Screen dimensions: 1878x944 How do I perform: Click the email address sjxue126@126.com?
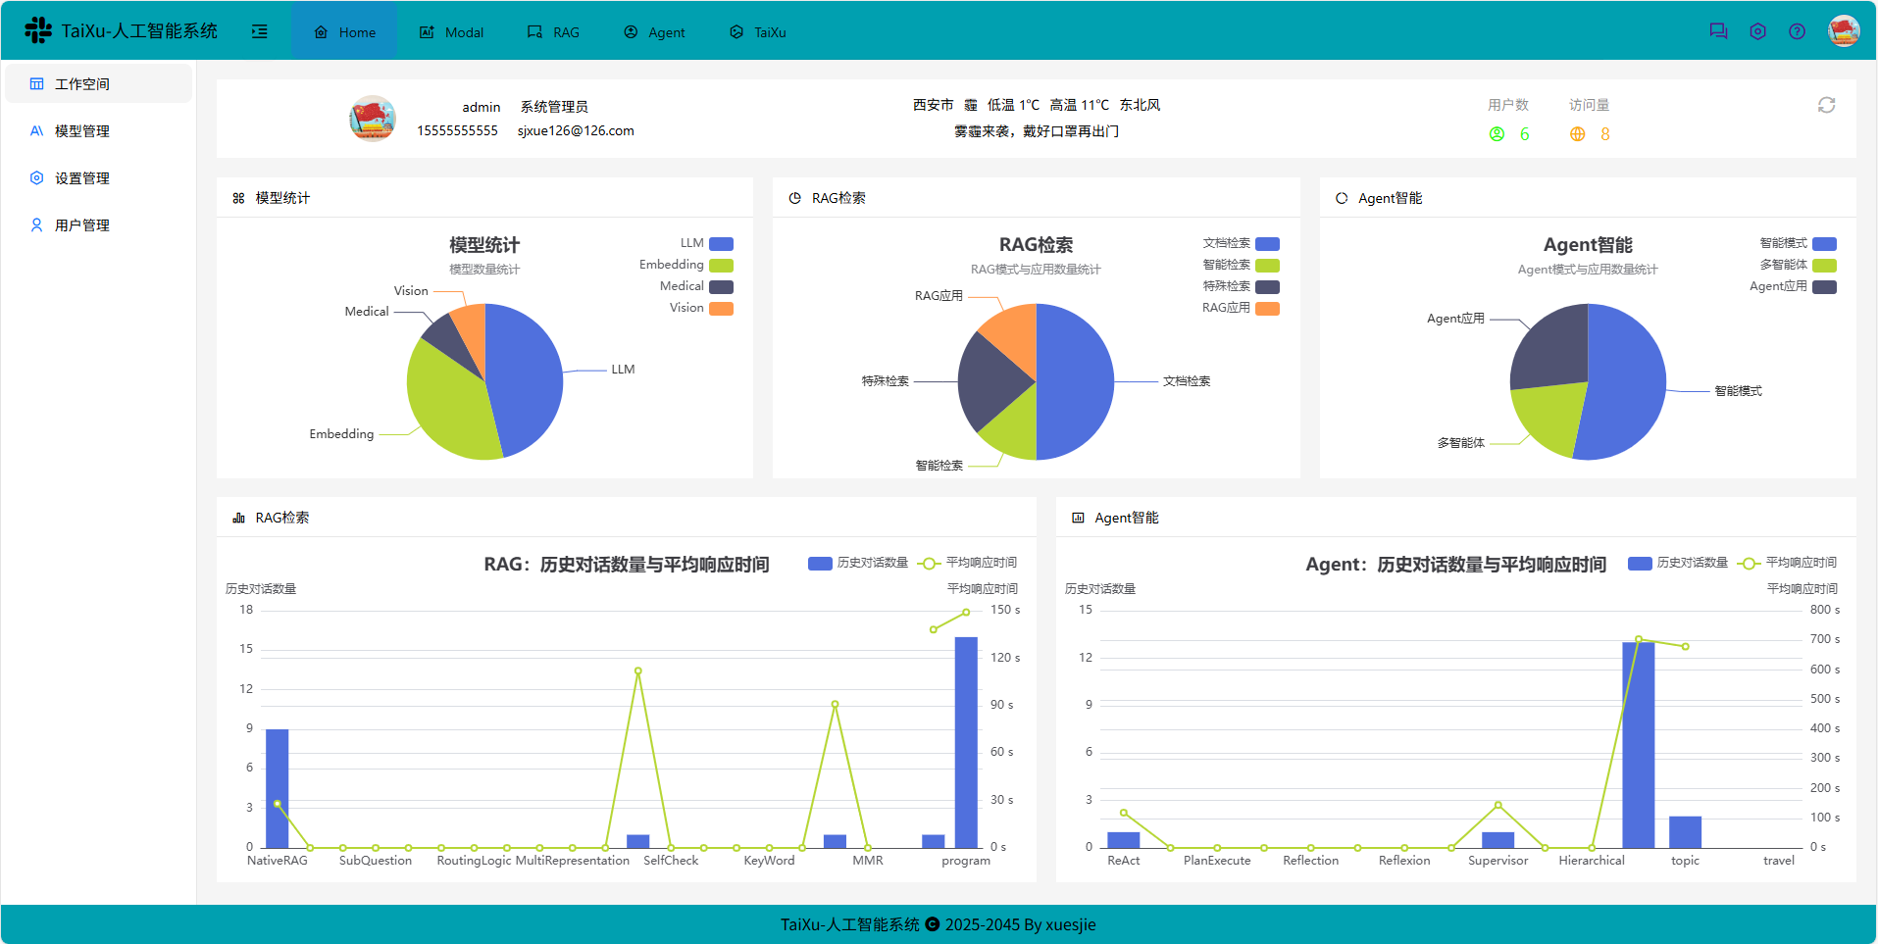pos(576,130)
